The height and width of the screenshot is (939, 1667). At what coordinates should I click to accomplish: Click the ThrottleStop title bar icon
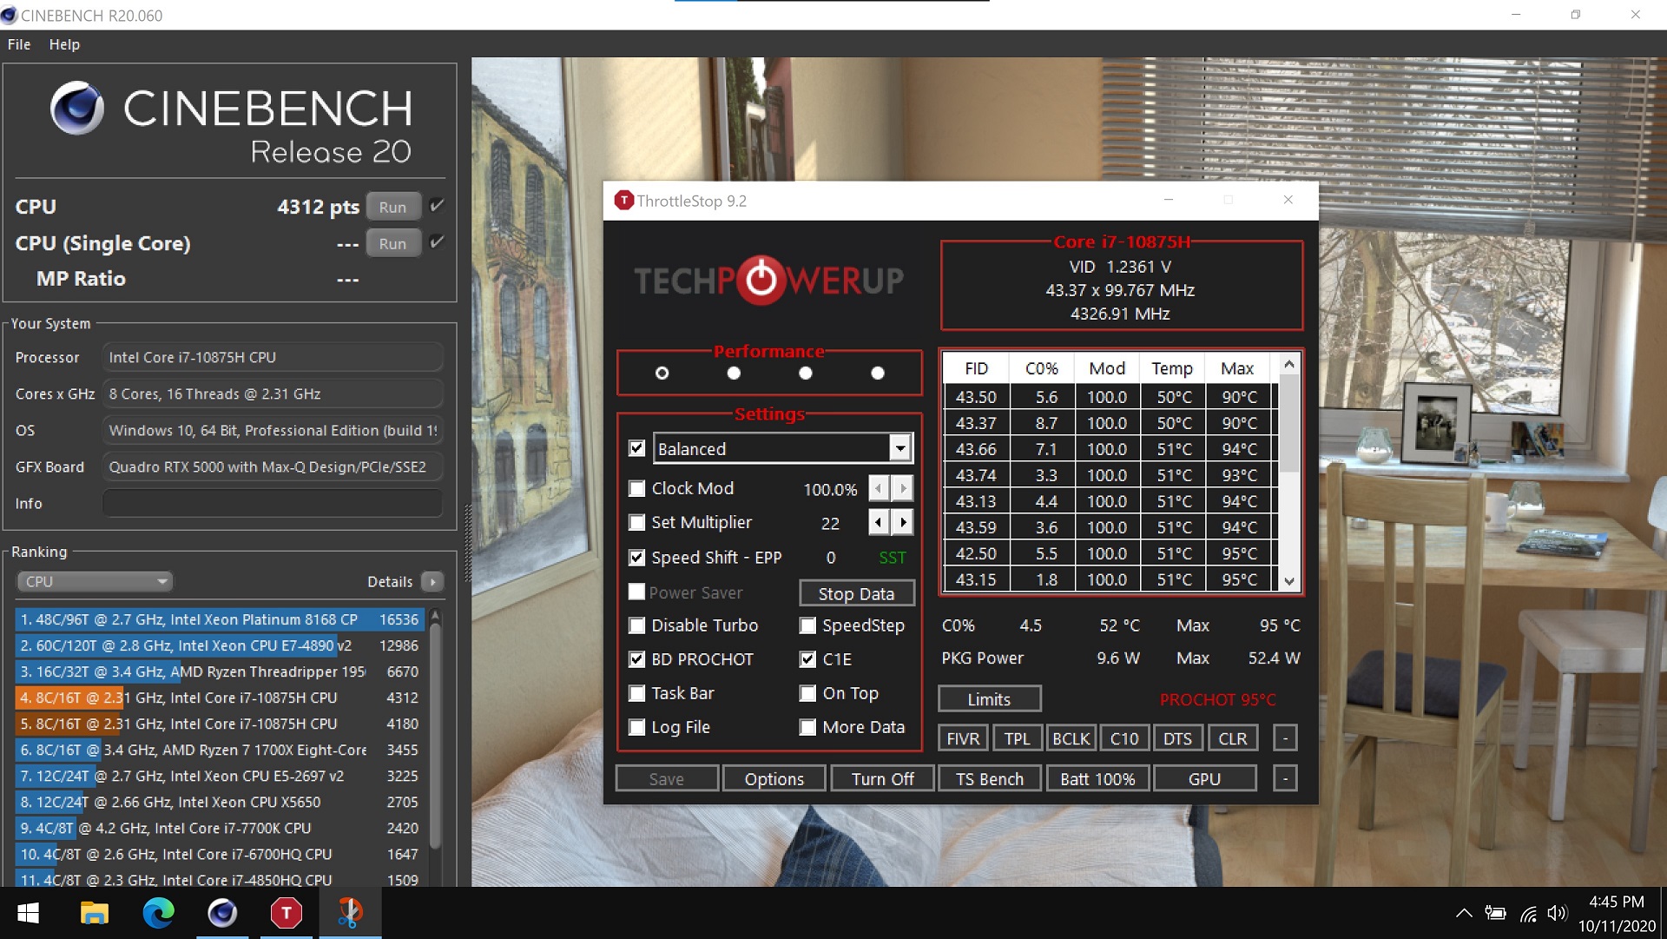[623, 201]
